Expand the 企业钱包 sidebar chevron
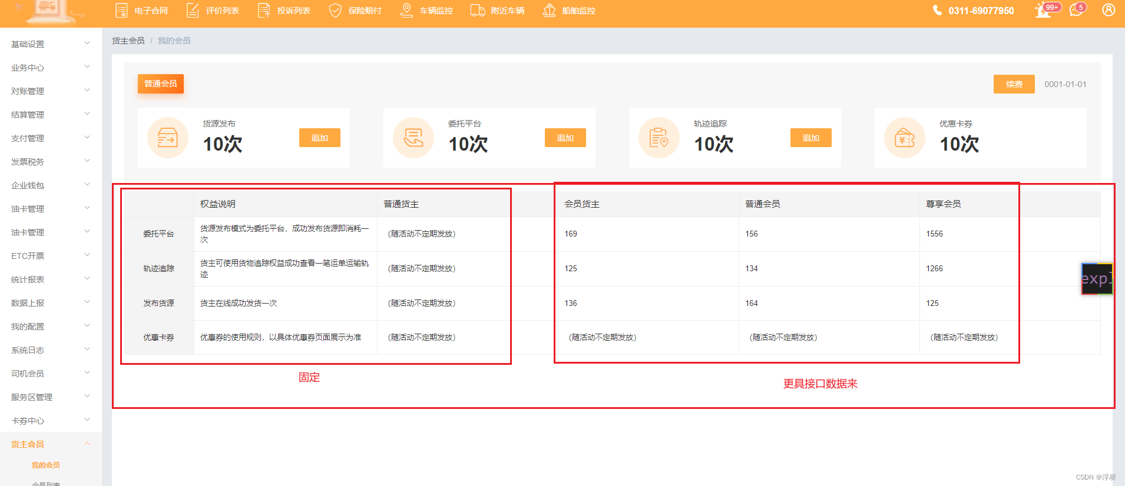The width and height of the screenshot is (1125, 486). (x=87, y=185)
